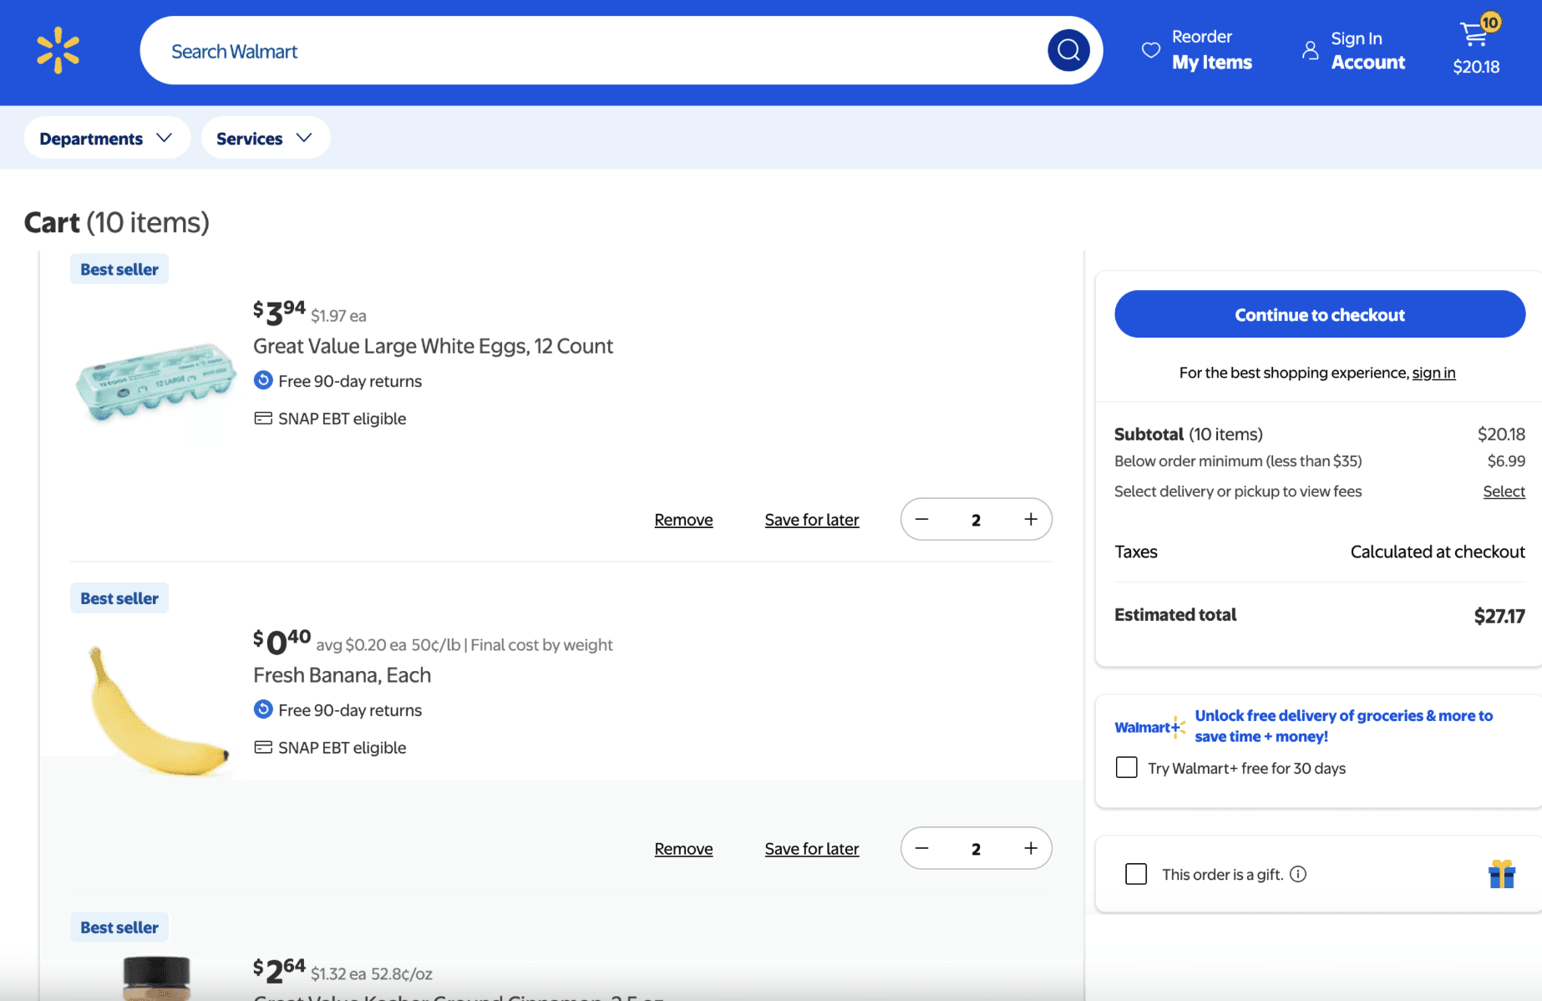
Task: Remove the Great Value eggs
Action: 683,520
